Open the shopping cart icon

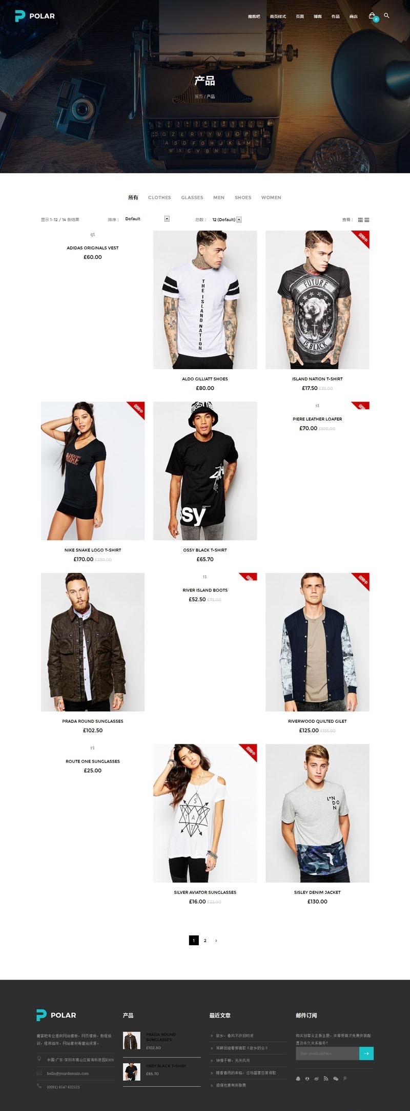click(x=372, y=16)
